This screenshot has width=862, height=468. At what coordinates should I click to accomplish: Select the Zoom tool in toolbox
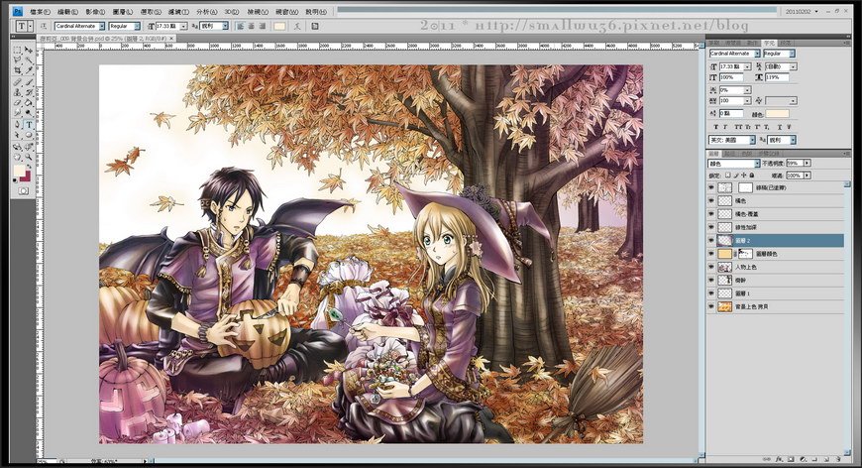tap(29, 157)
